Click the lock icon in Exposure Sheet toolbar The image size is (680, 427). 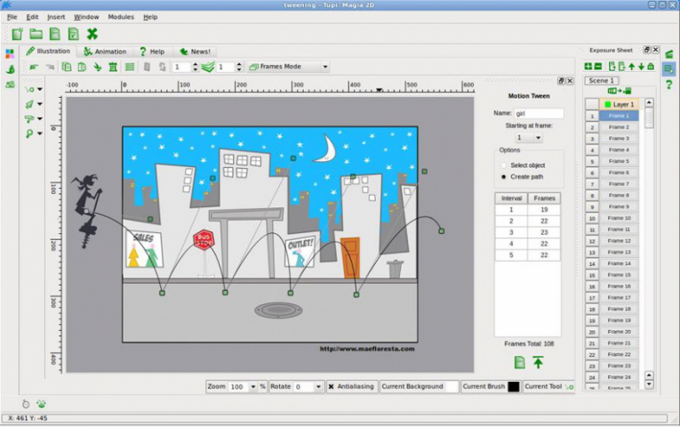(x=651, y=67)
